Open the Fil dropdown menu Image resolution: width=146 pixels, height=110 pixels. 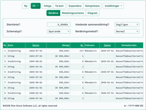[x=36, y=6]
